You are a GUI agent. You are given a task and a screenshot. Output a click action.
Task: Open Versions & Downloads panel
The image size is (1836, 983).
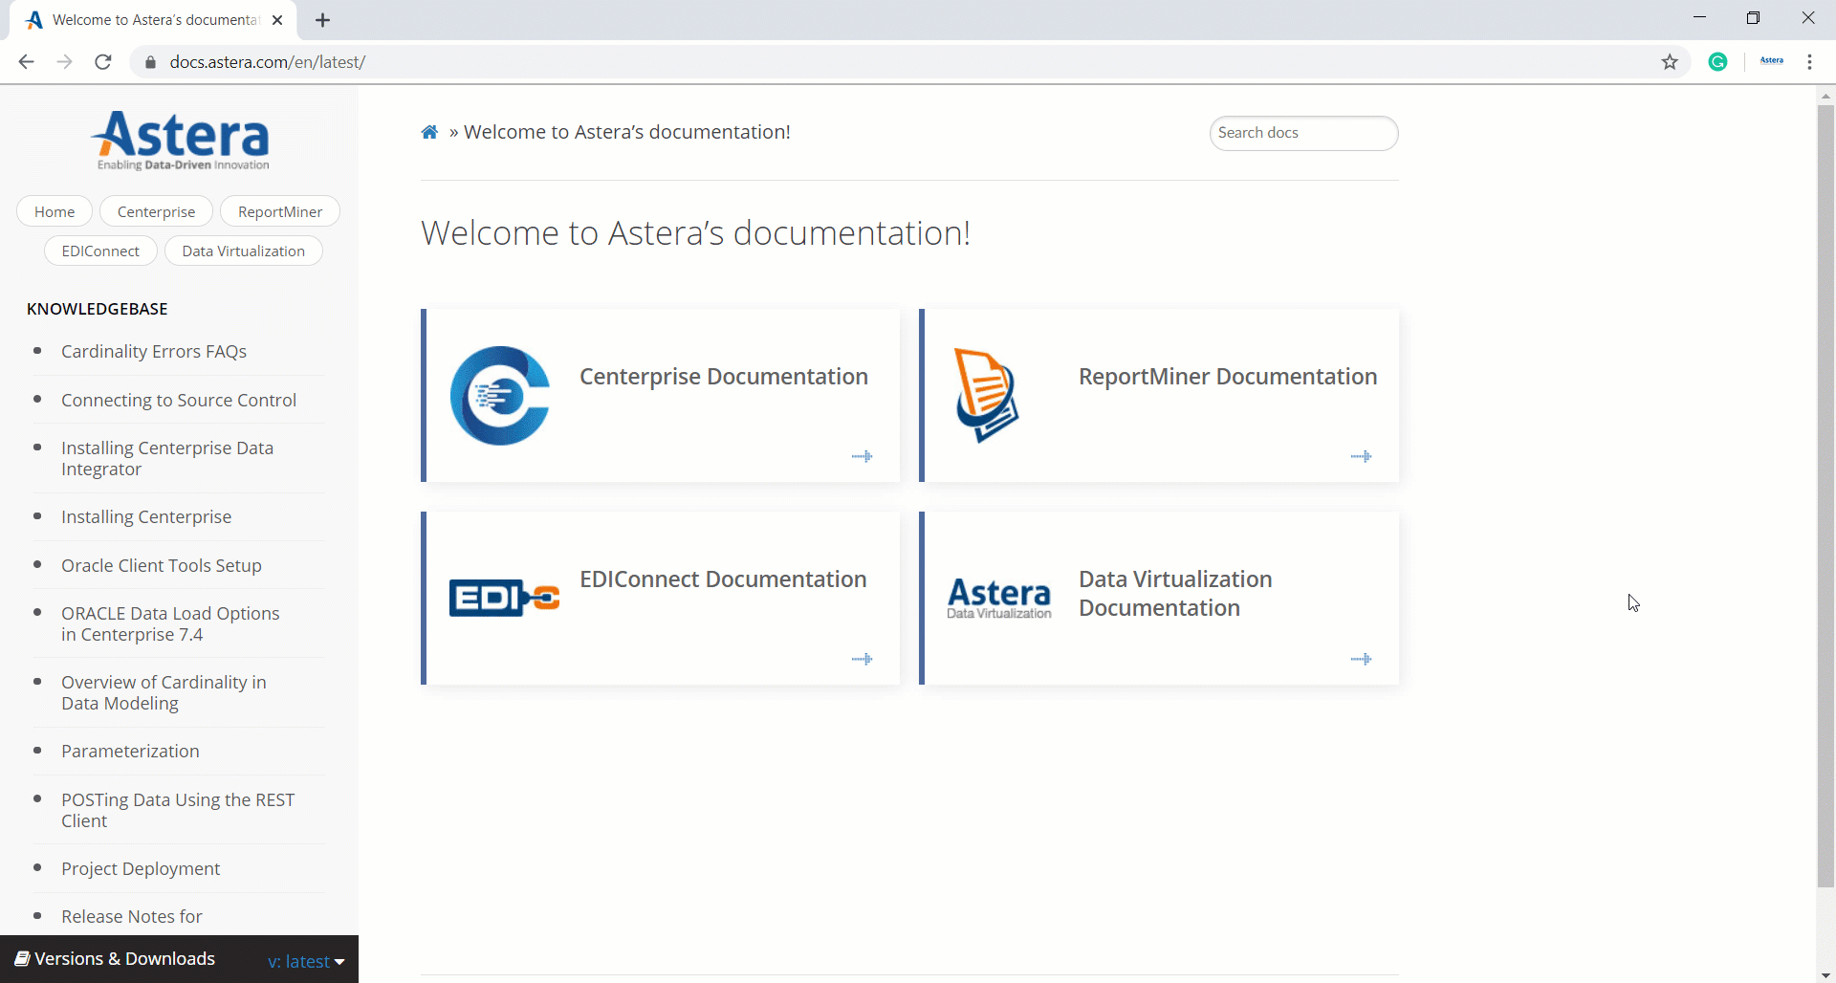[116, 959]
